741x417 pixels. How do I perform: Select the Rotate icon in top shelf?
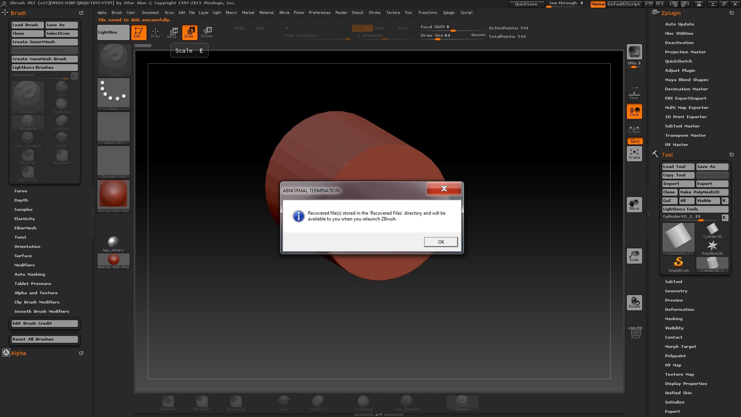[207, 32]
